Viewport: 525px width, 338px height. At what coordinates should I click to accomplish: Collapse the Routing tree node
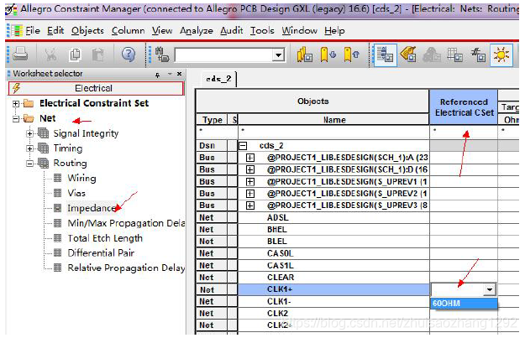point(31,164)
